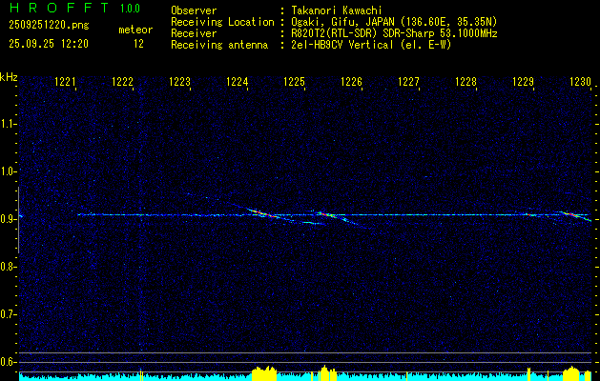Click the meteor echo near 1230

click(574, 215)
